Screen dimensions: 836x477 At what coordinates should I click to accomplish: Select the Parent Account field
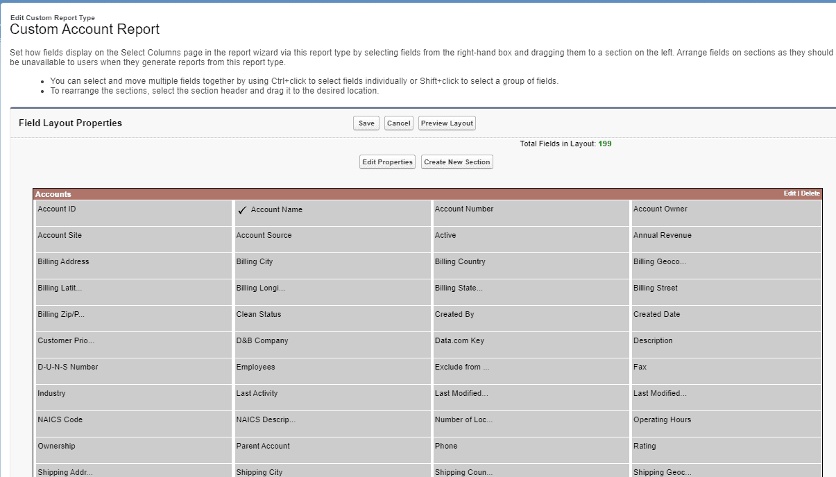click(333, 450)
